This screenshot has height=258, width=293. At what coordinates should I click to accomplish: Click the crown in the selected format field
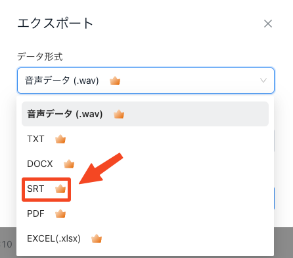tap(115, 81)
